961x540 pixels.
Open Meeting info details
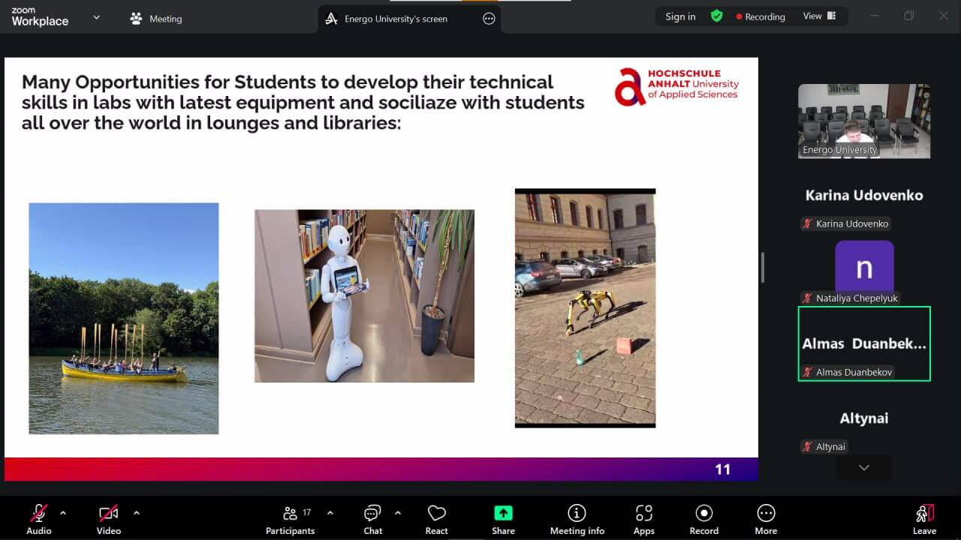click(577, 519)
